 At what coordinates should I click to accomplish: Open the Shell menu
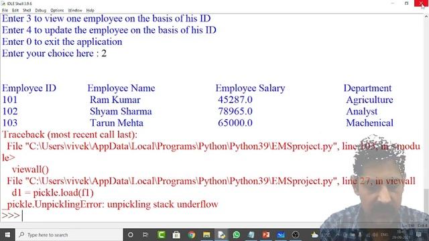(27, 11)
